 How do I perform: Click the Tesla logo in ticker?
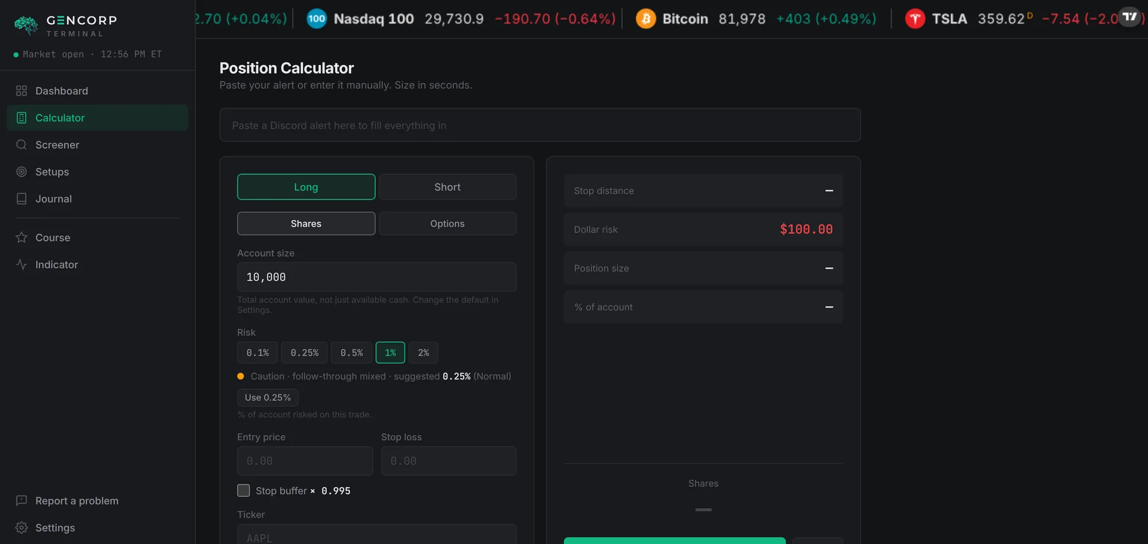[915, 19]
